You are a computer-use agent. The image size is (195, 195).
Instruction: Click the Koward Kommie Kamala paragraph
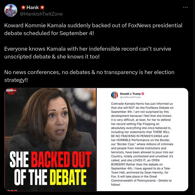pos(93,29)
